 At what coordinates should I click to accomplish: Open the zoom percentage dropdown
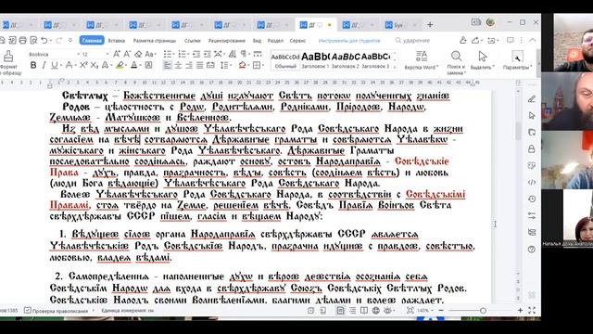pos(432,310)
